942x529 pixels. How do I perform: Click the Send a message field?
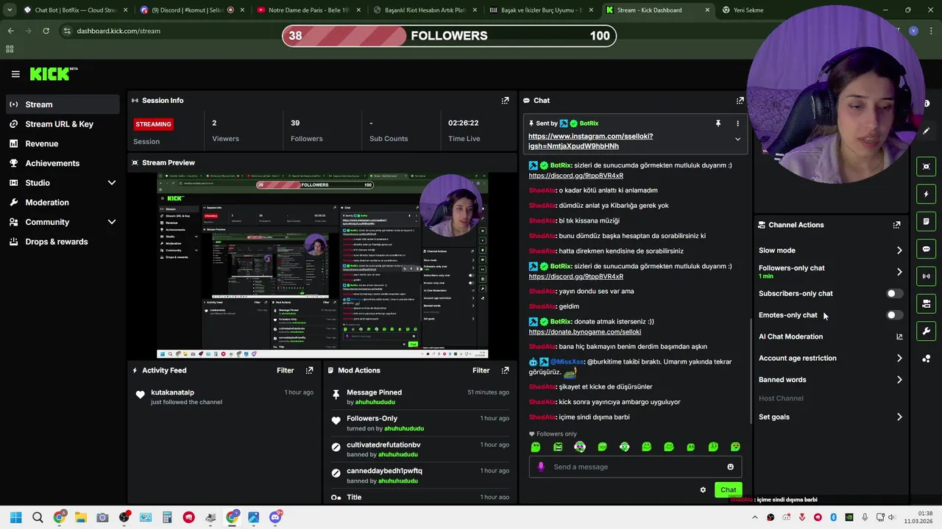[637, 467]
